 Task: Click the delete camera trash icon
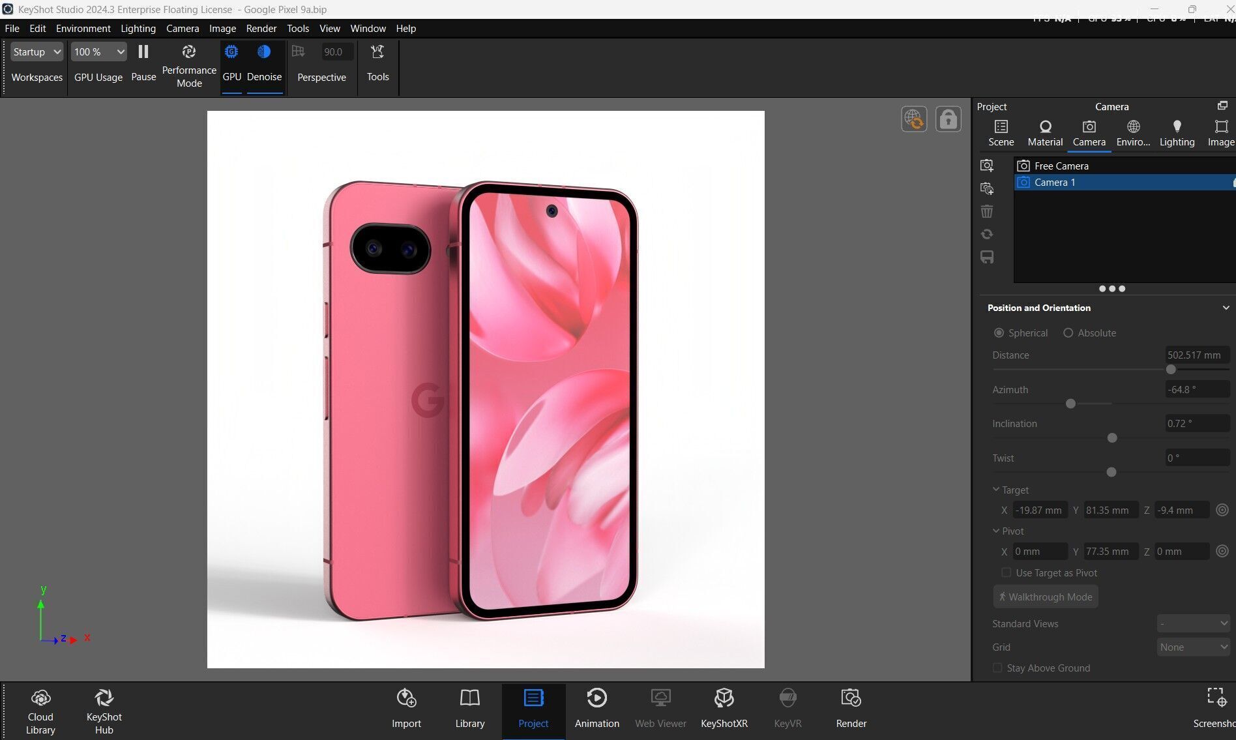987,211
